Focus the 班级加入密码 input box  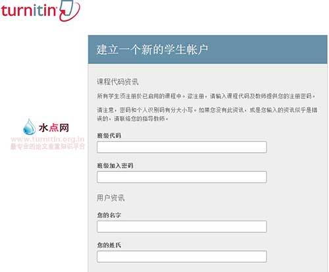[x=182, y=177]
